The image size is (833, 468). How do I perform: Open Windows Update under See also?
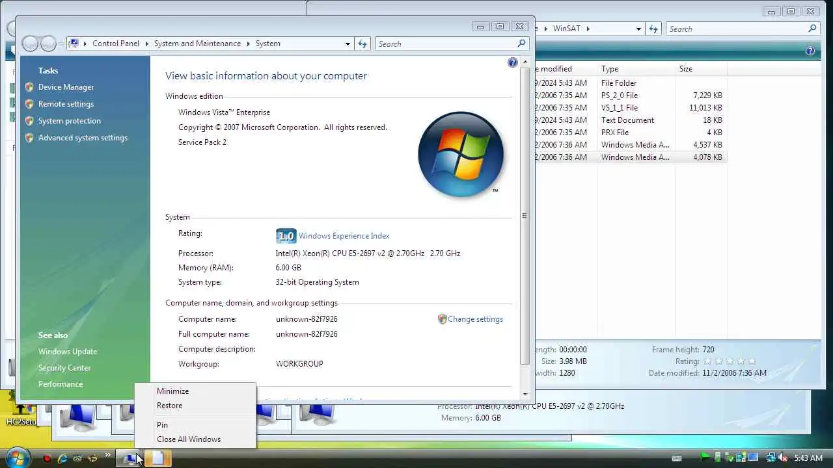click(67, 352)
